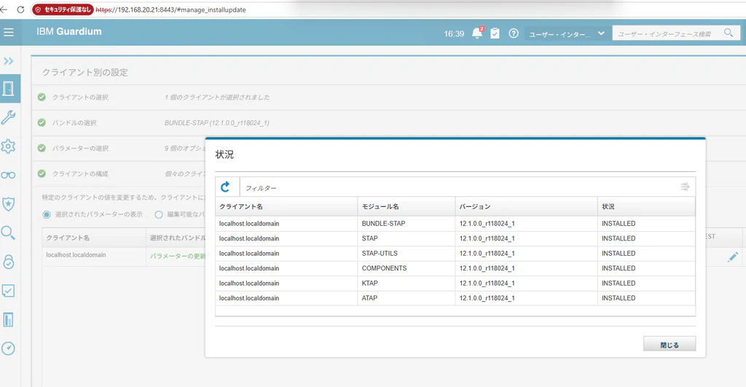746x387 pixels.
Task: Click the IBM Guardium logo
Action: 69,32
